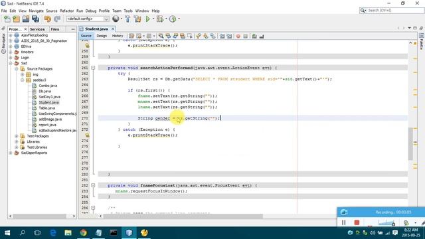
Task: Open the Debug menu
Action: click(x=91, y=11)
